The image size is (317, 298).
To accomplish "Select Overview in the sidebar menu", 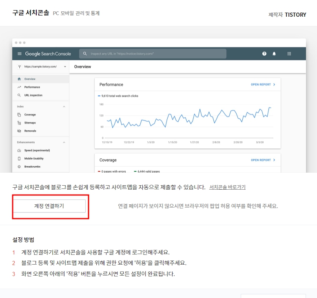I will point(41,79).
